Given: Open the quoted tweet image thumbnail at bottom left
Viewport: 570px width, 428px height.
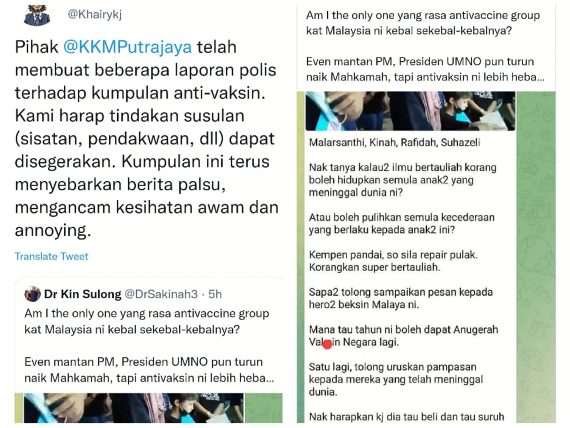Looking at the screenshot, I should [x=134, y=408].
